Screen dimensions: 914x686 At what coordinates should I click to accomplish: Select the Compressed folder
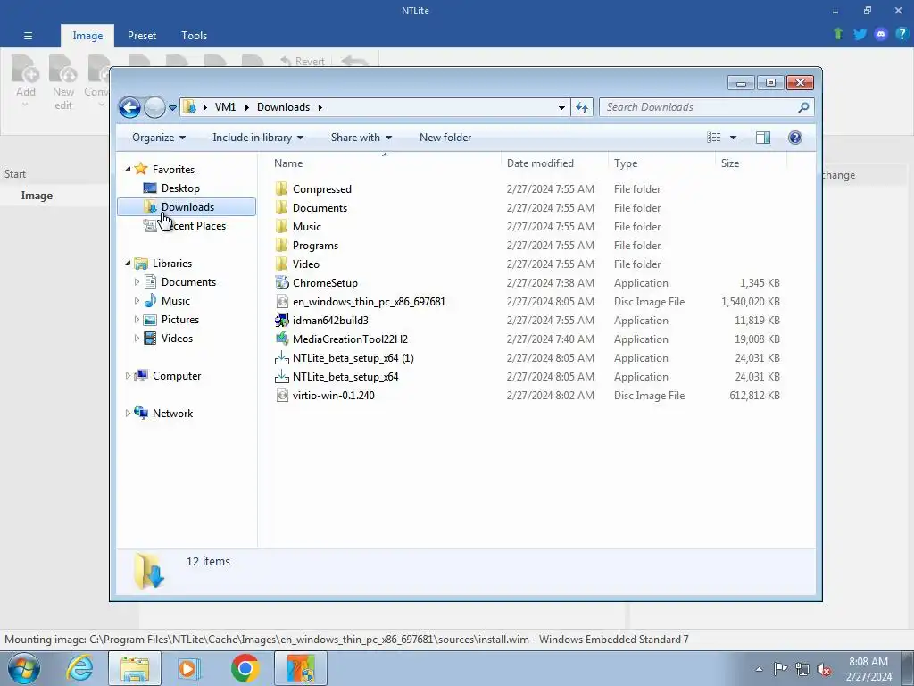322,189
